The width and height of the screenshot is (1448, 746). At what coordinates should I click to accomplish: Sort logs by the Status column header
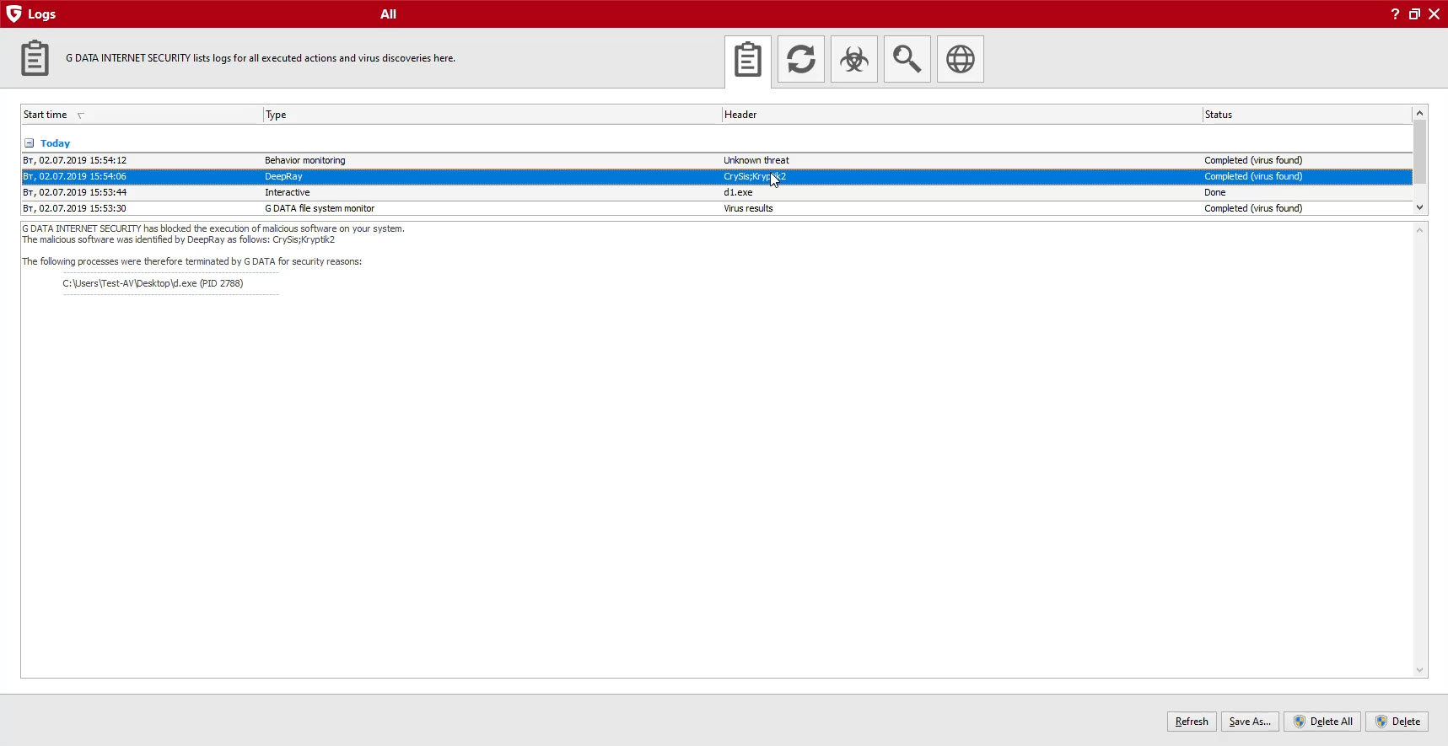click(1307, 115)
